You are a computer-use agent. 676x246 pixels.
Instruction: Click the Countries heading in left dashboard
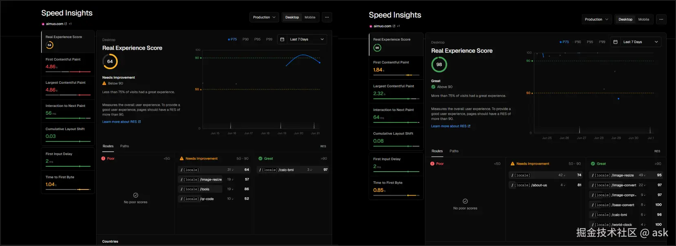coord(110,242)
